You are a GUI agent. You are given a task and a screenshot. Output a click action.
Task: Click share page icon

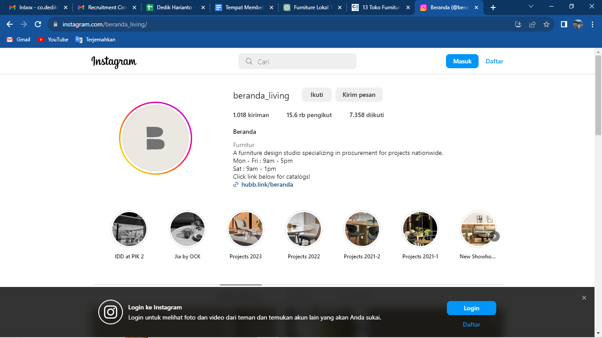coord(532,24)
